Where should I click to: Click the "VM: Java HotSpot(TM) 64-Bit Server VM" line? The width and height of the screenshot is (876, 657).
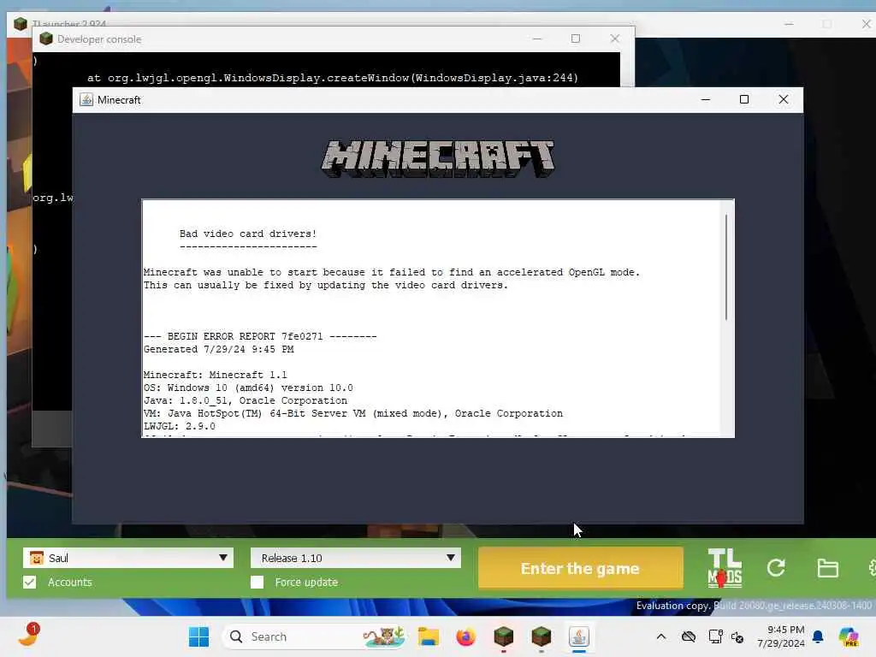[353, 413]
